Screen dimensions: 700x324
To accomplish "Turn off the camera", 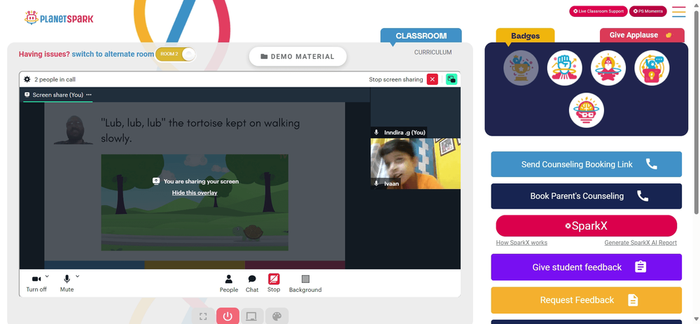I will pos(36,283).
